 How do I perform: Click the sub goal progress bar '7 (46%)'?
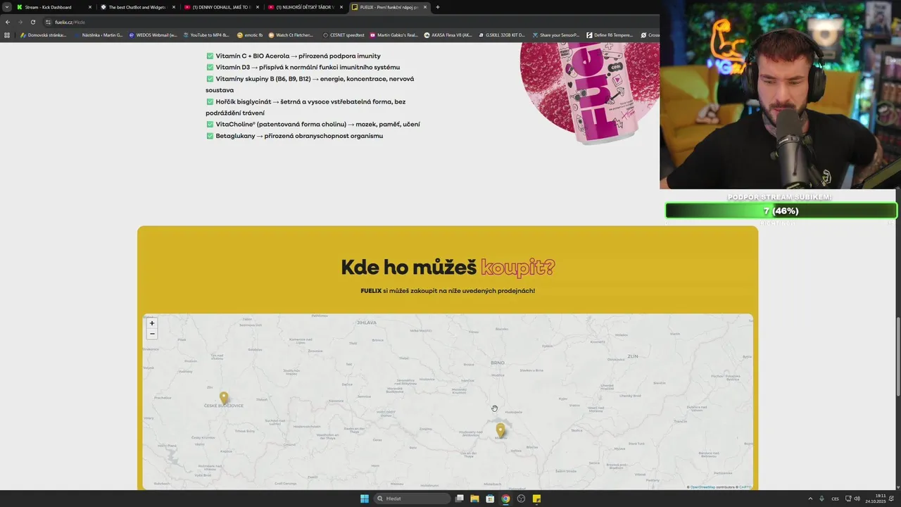click(x=781, y=211)
